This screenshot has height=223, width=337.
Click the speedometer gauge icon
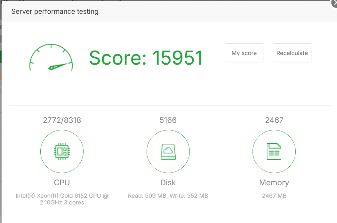click(x=51, y=58)
